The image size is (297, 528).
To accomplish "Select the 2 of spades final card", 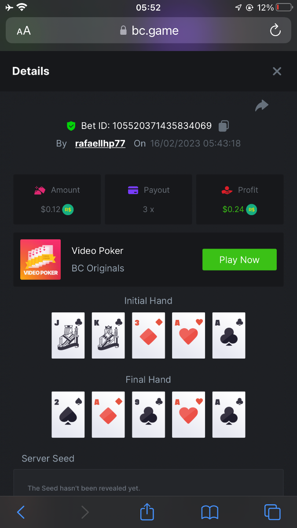I will click(68, 414).
